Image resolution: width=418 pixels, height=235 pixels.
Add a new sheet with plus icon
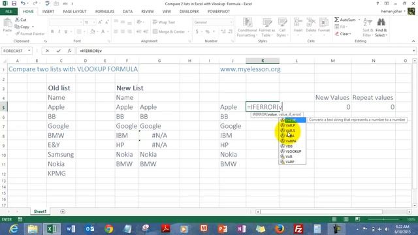pos(63,211)
